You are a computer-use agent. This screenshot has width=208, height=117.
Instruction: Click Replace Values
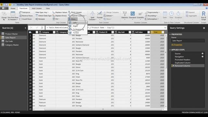(x=60, y=12)
